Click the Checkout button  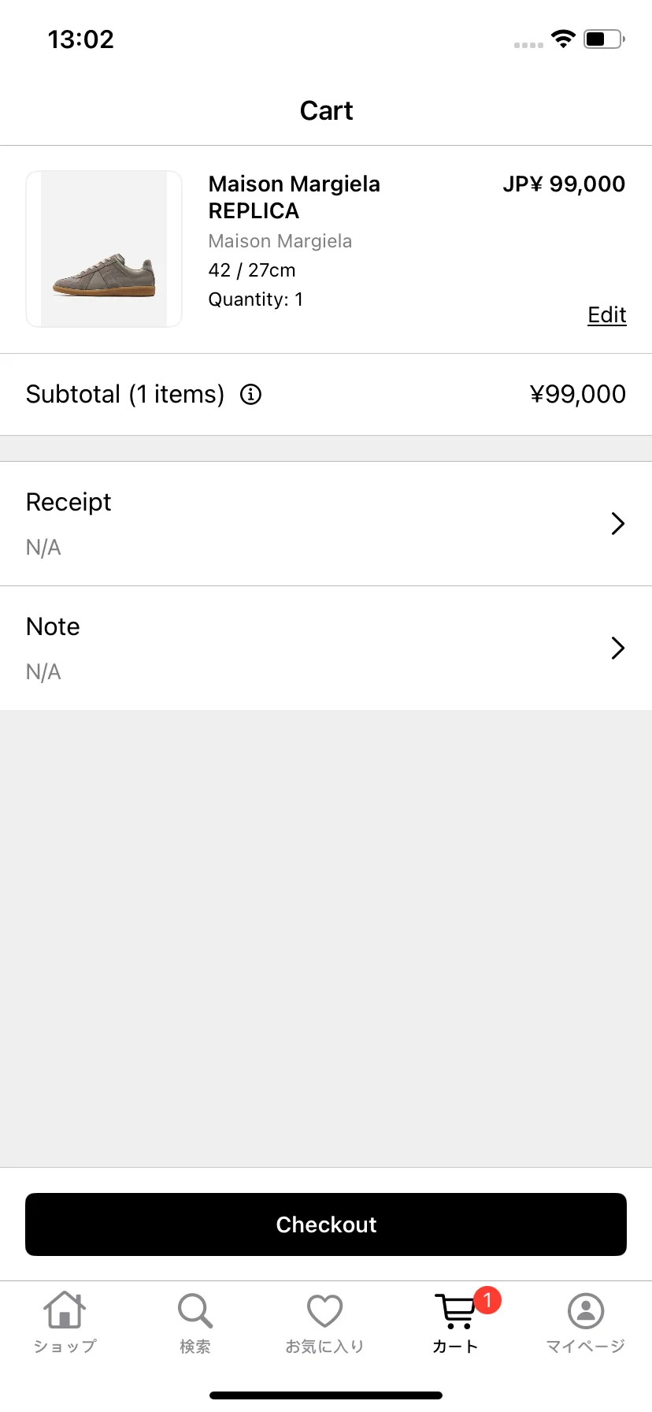click(x=326, y=1224)
